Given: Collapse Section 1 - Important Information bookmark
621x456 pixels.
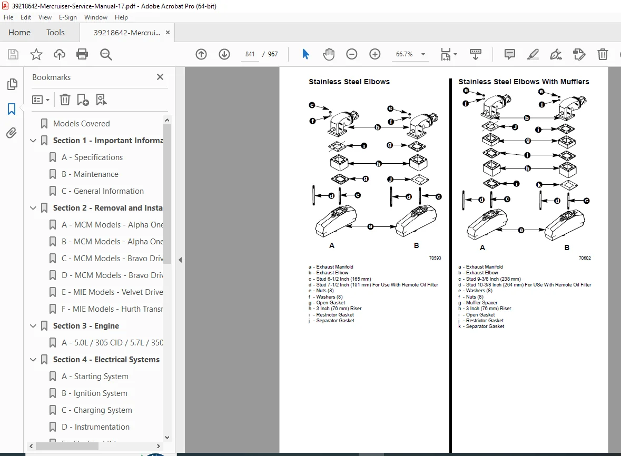Looking at the screenshot, I should coord(33,141).
